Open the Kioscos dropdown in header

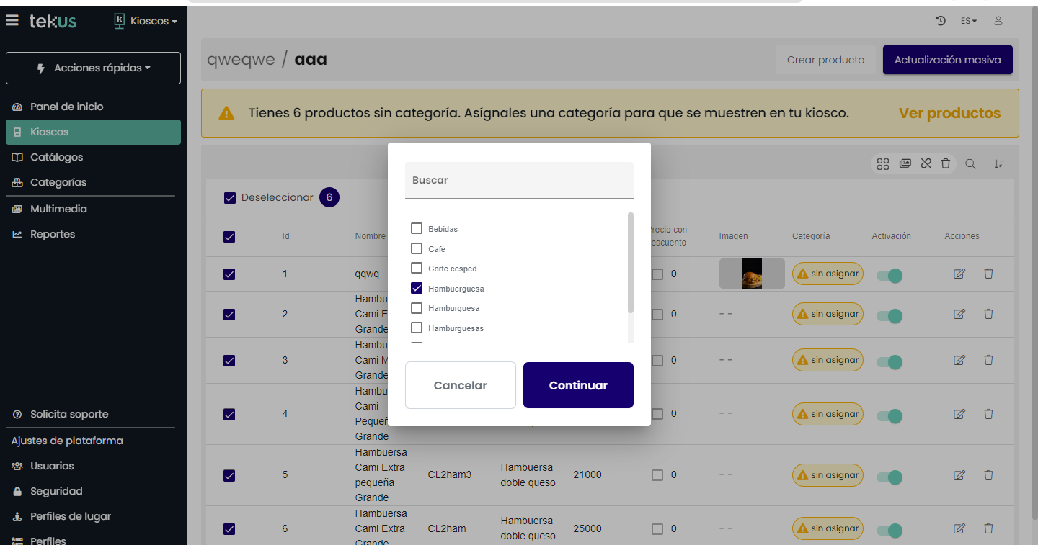[x=146, y=21]
